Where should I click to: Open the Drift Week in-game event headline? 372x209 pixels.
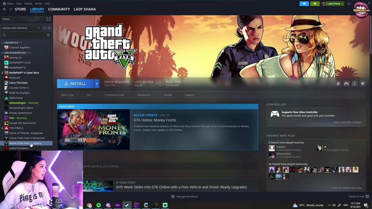click(181, 187)
